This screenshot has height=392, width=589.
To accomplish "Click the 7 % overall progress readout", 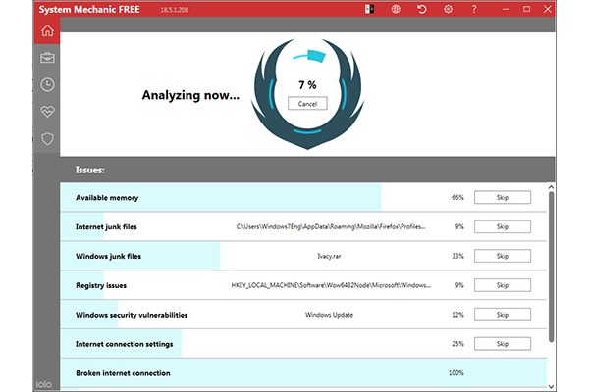I will tap(307, 85).
